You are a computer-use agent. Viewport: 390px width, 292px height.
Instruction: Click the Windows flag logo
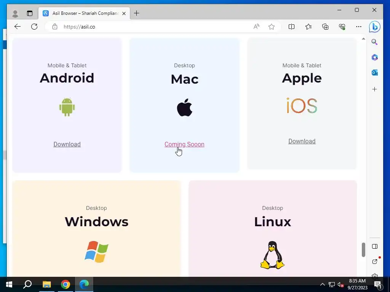pyautogui.click(x=96, y=252)
